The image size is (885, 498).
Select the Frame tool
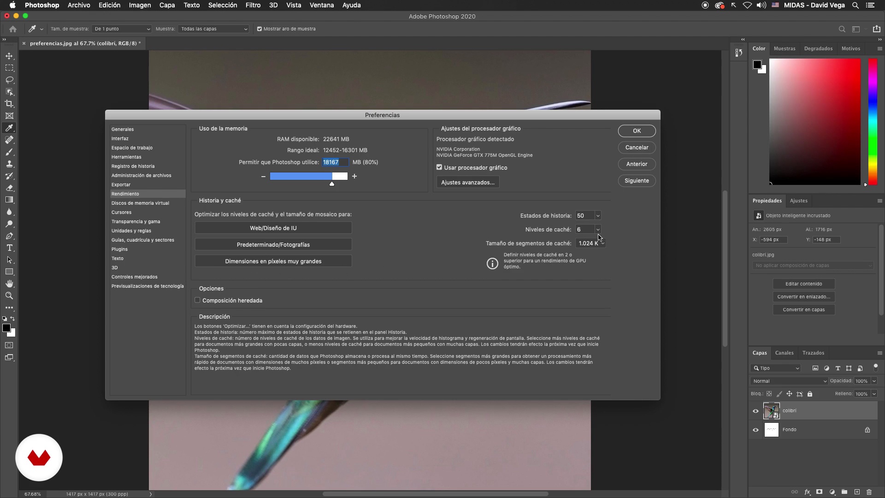[9, 116]
